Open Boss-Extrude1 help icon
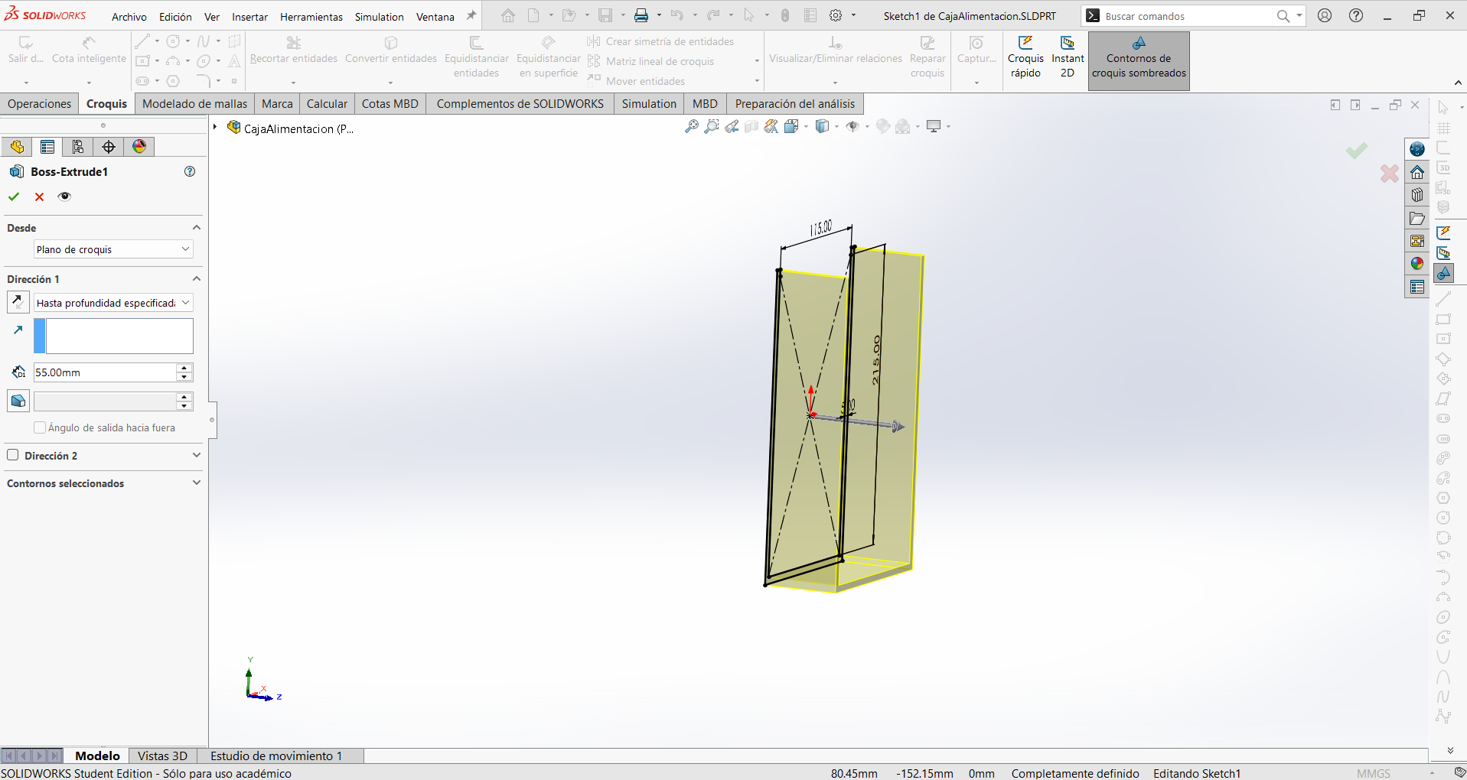This screenshot has width=1467, height=780. [190, 171]
